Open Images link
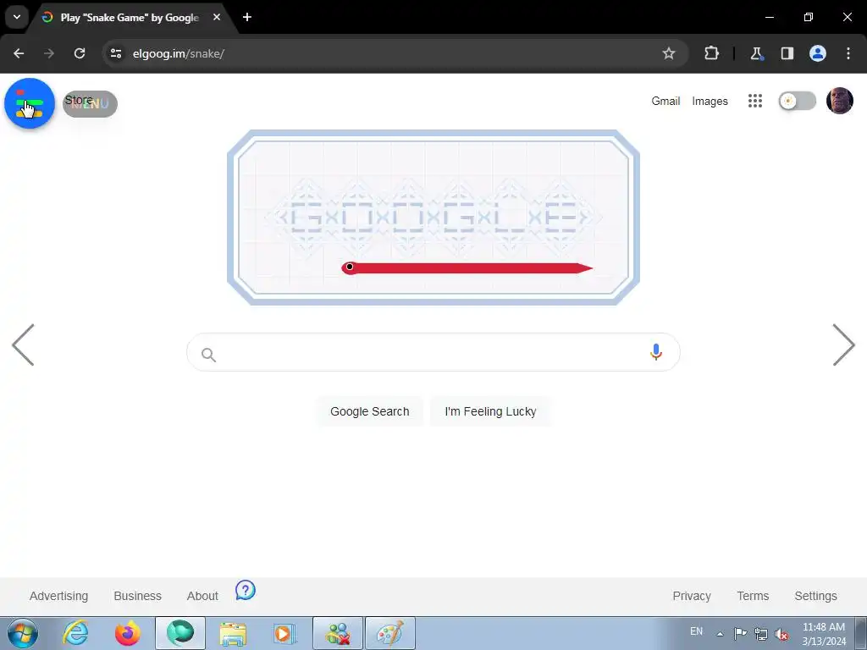This screenshot has height=650, width=867. [x=710, y=102]
